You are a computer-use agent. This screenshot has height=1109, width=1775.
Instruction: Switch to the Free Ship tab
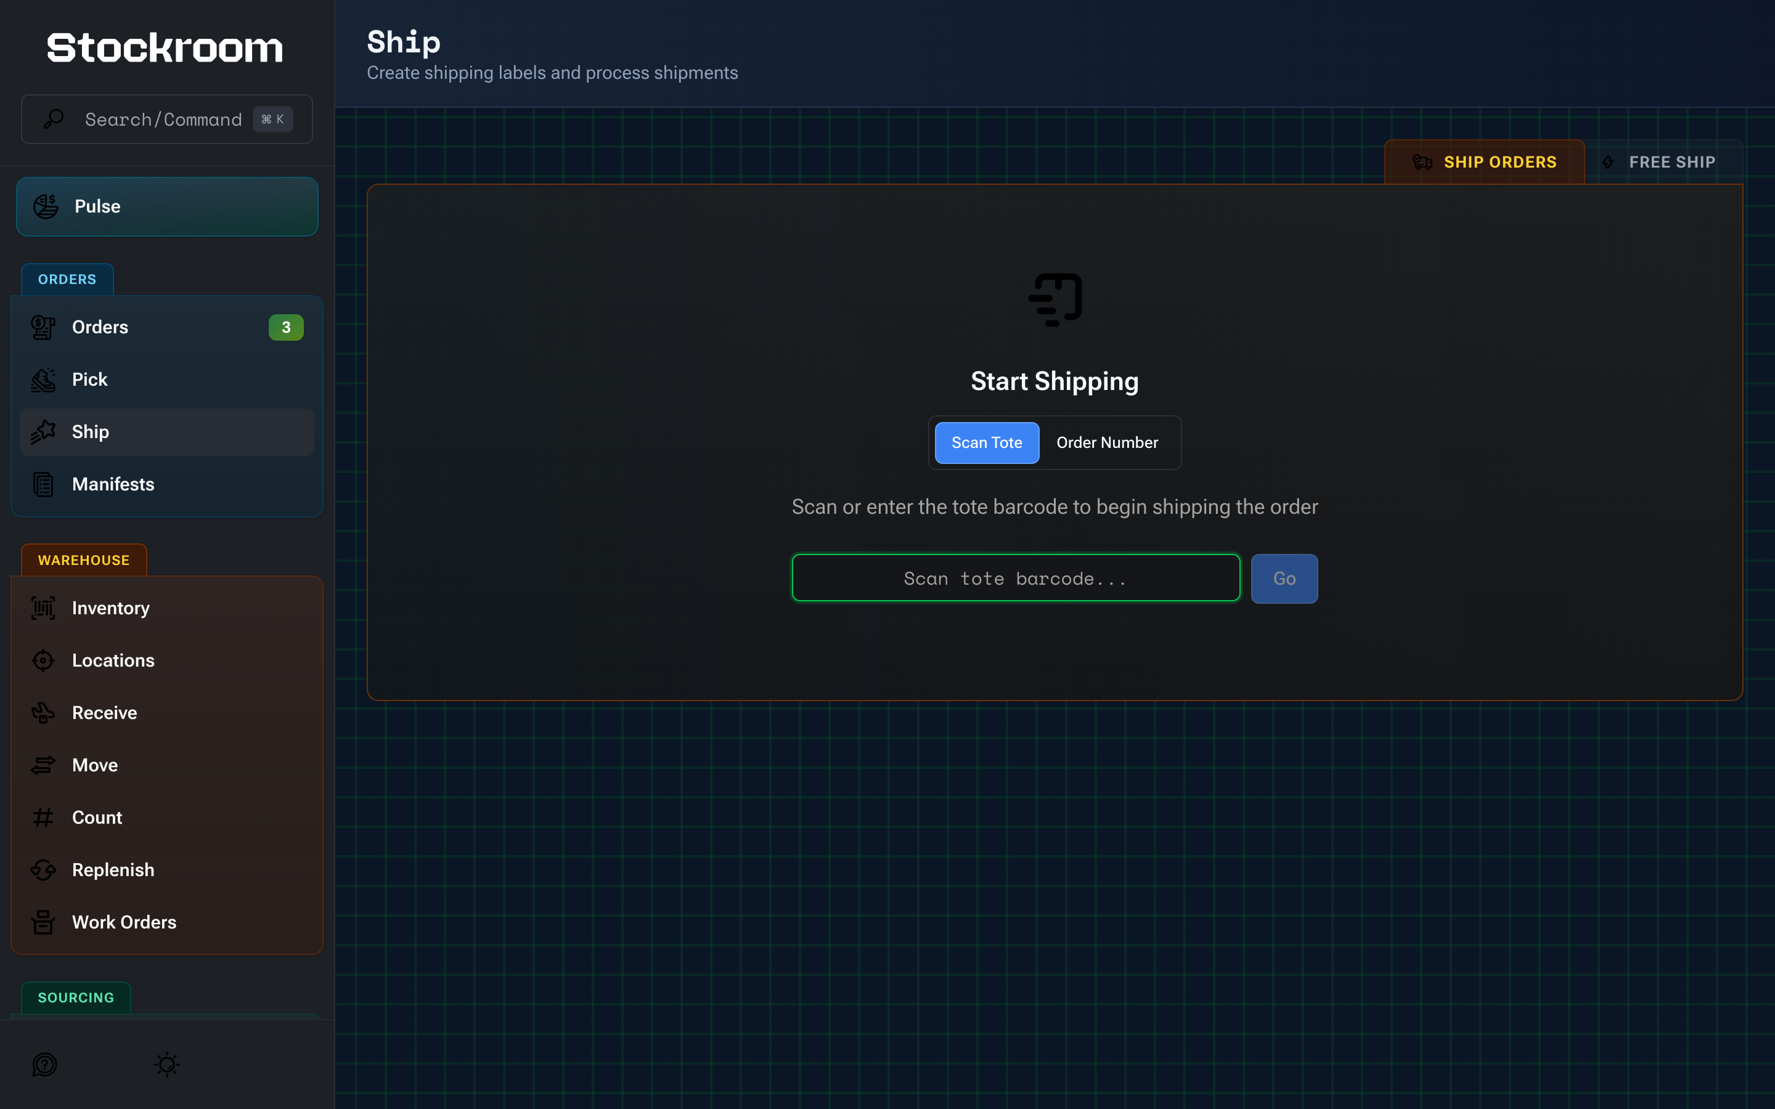[x=1663, y=162]
